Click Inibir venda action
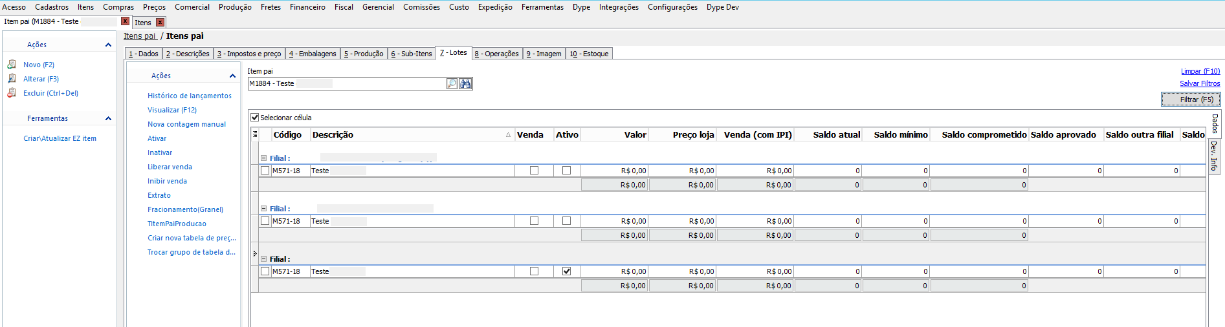1225x327 pixels. 167,181
